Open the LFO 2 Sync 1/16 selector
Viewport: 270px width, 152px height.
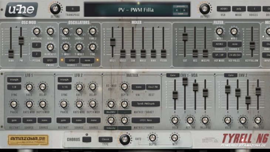pos(64,87)
